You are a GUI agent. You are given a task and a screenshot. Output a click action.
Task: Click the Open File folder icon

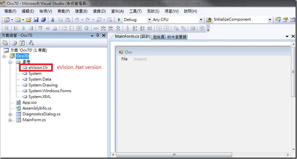(x=29, y=20)
